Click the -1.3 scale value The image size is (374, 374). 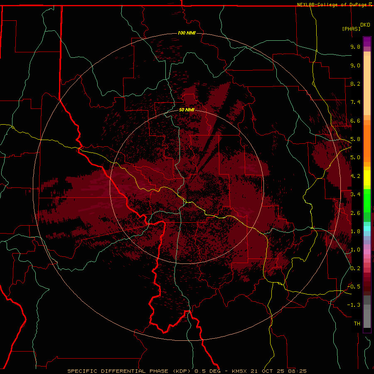click(x=354, y=305)
